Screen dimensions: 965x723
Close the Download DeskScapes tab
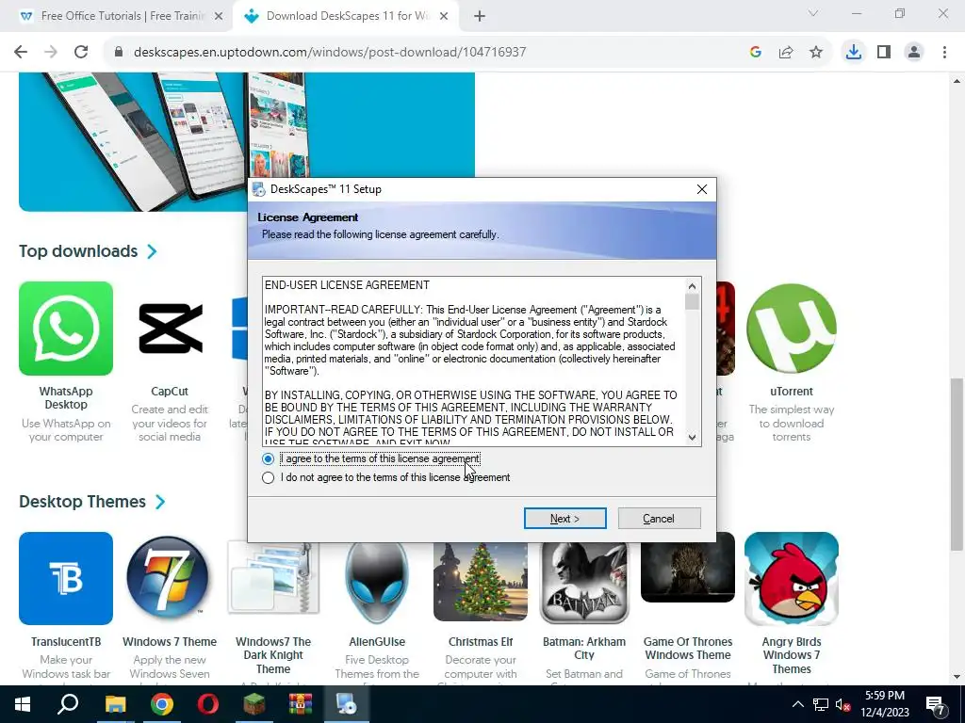pyautogui.click(x=444, y=17)
